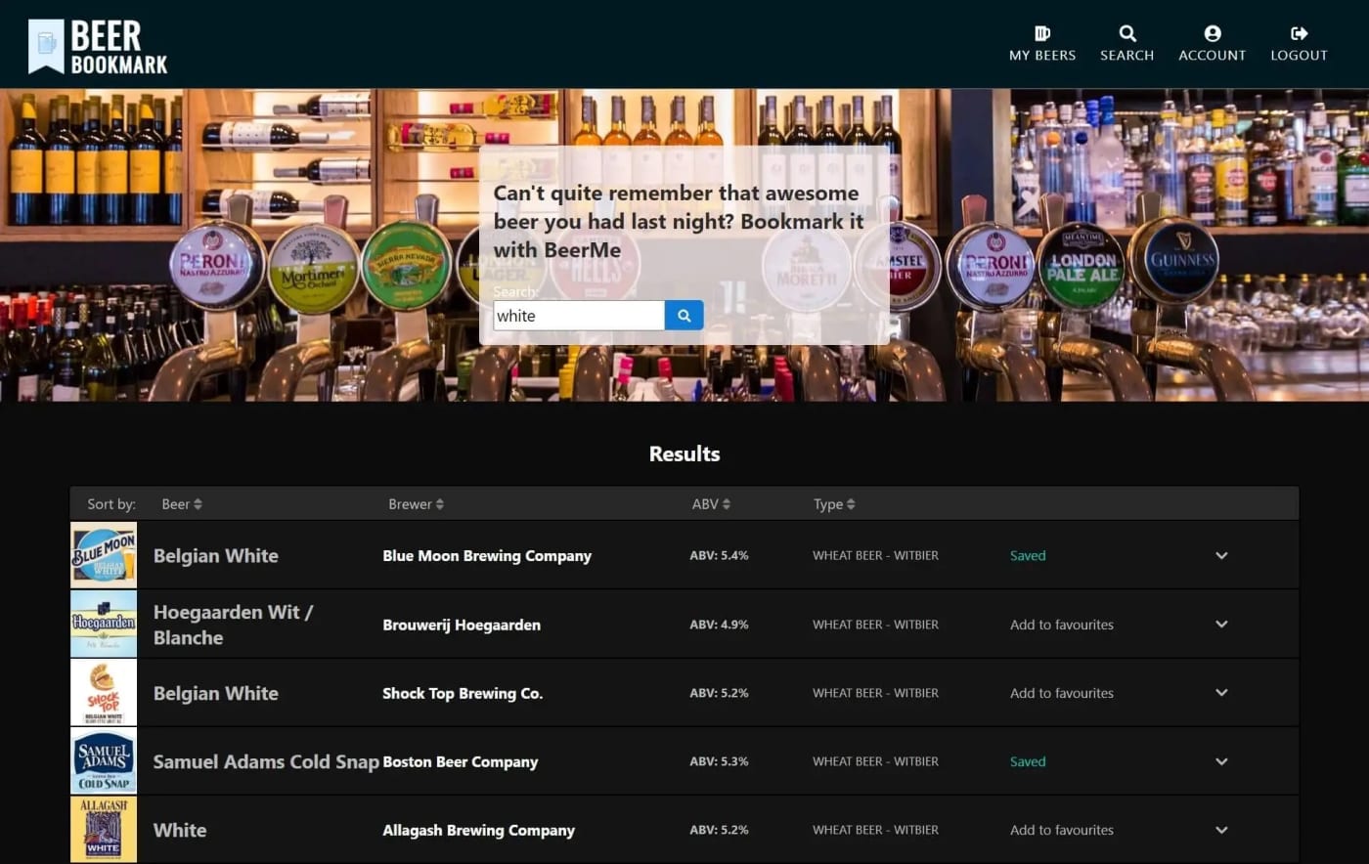Click the Hoegaarden beer label image
The image size is (1369, 864).
click(104, 624)
